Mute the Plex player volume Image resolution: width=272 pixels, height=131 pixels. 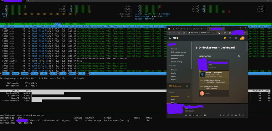coord(242,115)
